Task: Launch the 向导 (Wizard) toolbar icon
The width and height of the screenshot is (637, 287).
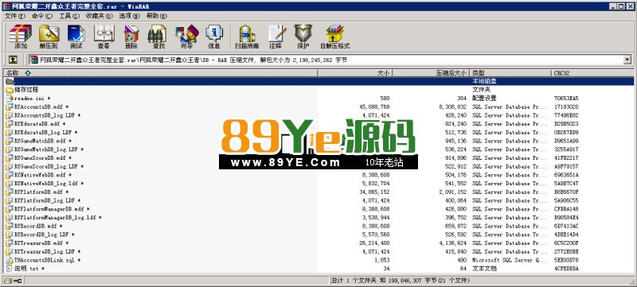Action: (x=186, y=37)
